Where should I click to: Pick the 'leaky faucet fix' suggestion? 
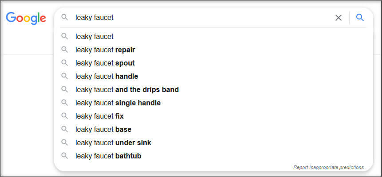click(213, 116)
